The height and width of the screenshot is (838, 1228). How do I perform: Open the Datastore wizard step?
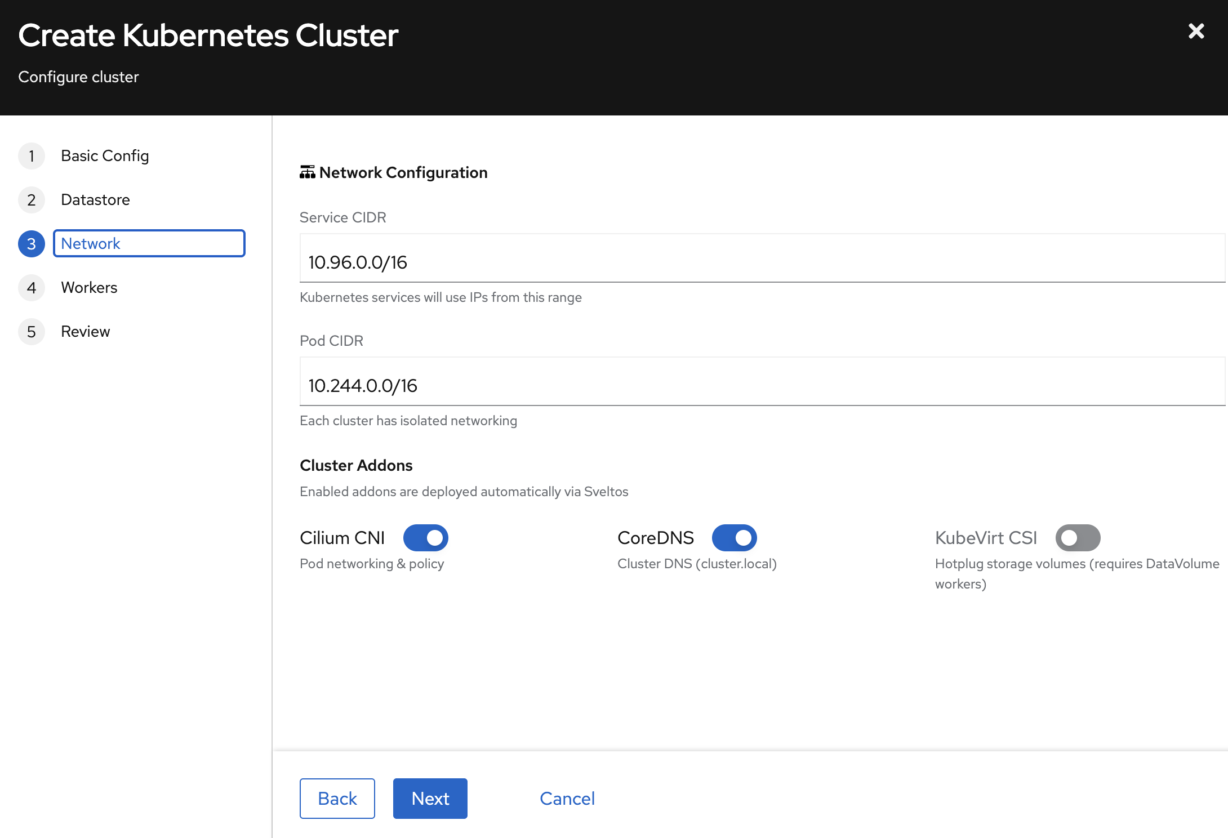[x=95, y=200]
